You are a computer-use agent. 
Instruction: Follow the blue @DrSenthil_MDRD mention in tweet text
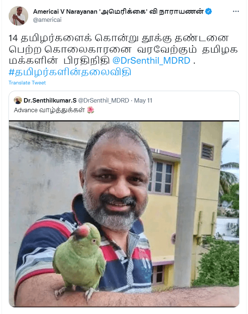[x=151, y=61]
